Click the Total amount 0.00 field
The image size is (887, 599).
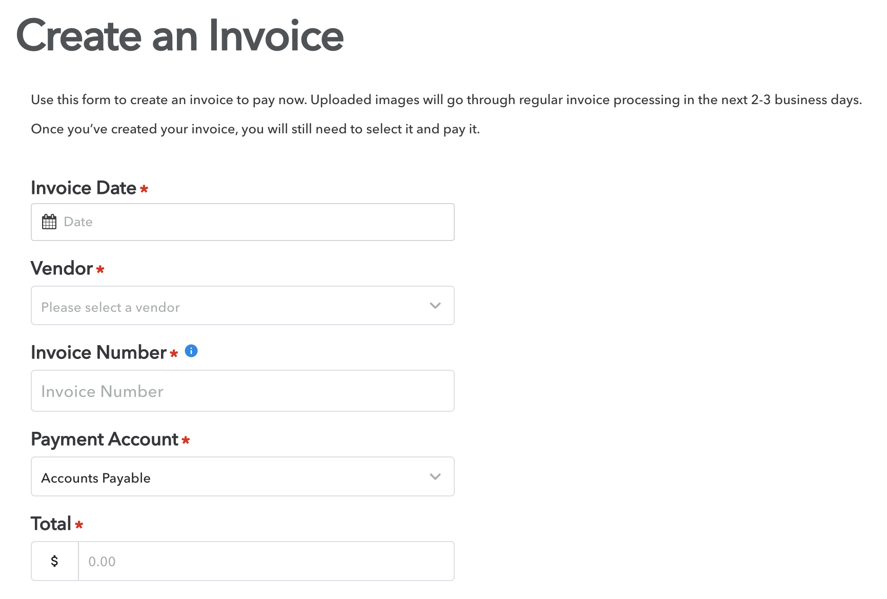point(266,561)
